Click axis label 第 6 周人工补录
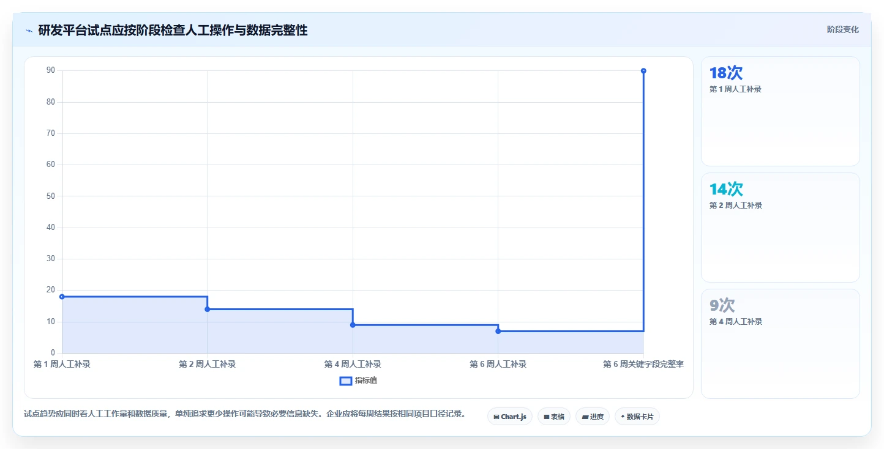 (x=498, y=364)
